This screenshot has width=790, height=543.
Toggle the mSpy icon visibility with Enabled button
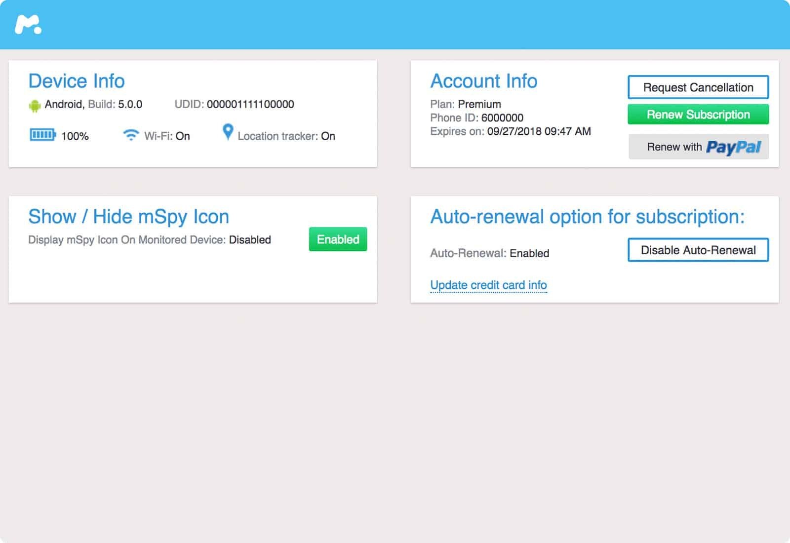pyautogui.click(x=338, y=239)
